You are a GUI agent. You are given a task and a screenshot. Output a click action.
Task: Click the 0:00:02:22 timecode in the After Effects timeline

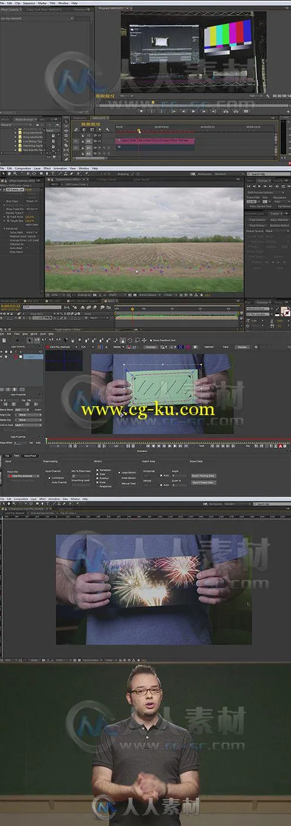click(x=9, y=306)
